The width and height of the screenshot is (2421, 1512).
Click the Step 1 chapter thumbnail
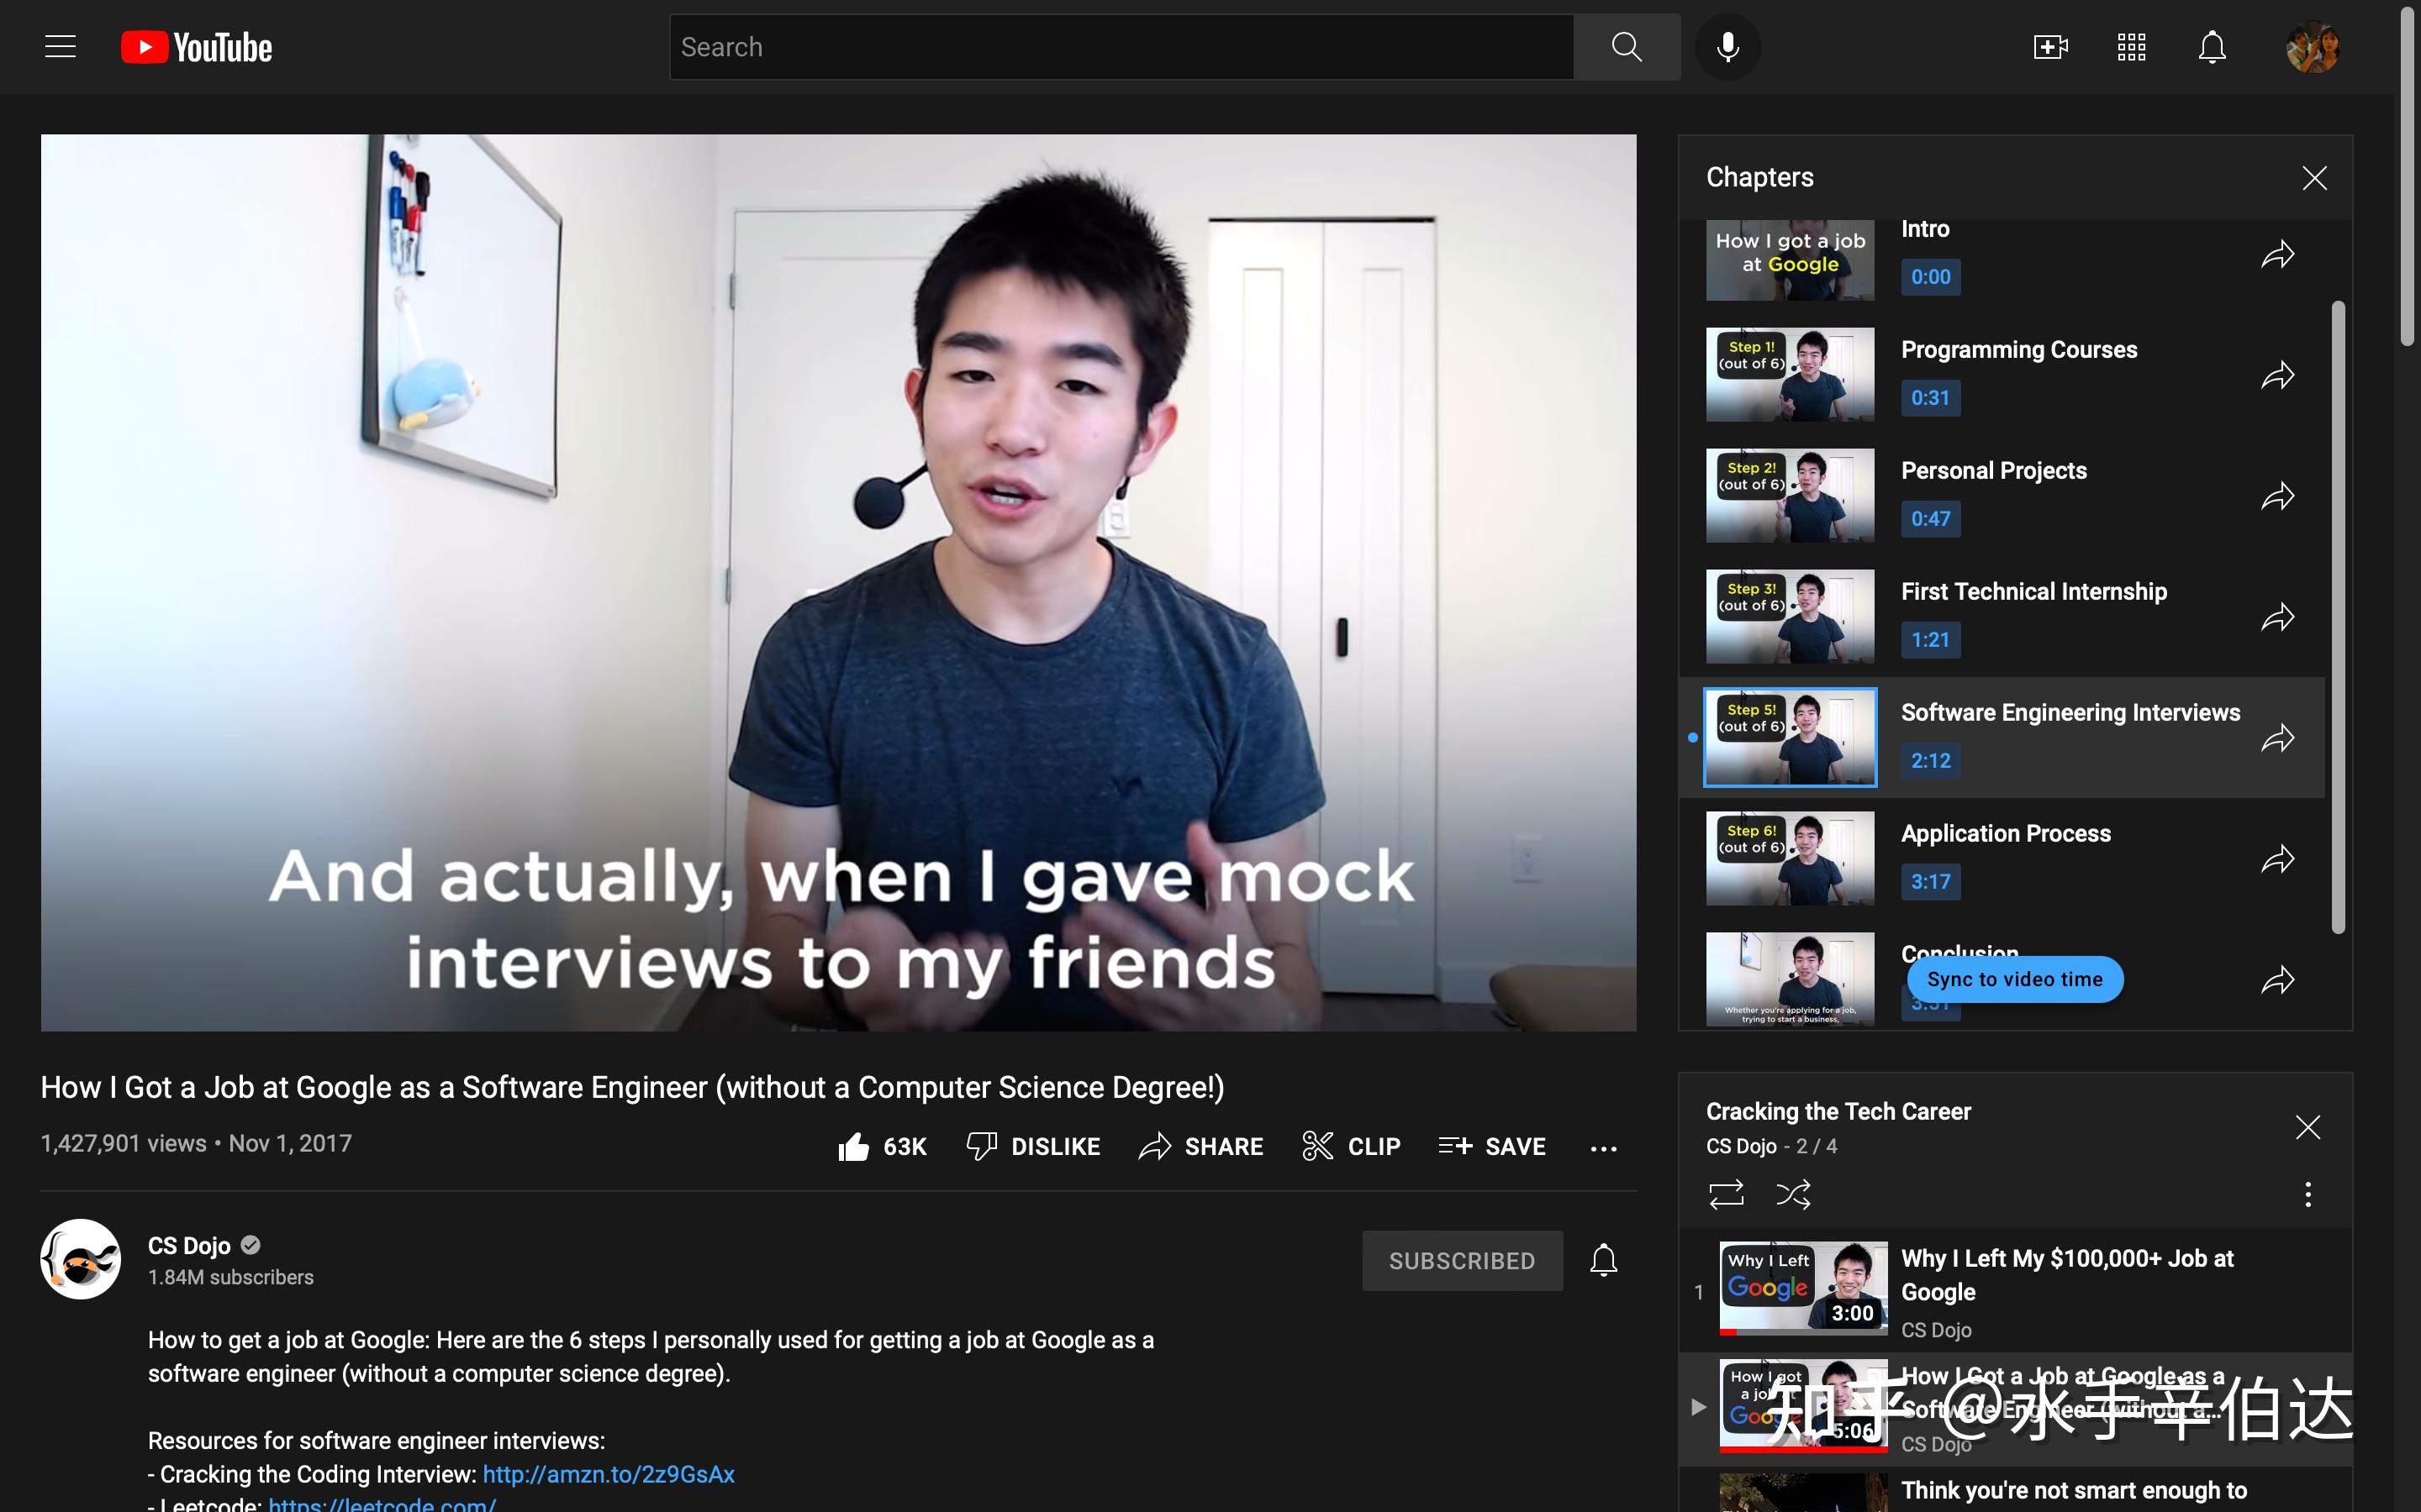pos(1790,375)
